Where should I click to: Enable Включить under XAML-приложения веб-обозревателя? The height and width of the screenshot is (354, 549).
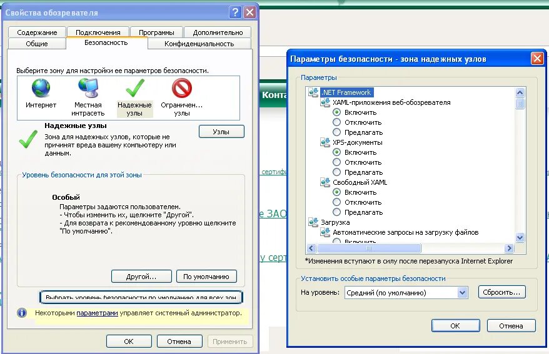click(x=336, y=112)
